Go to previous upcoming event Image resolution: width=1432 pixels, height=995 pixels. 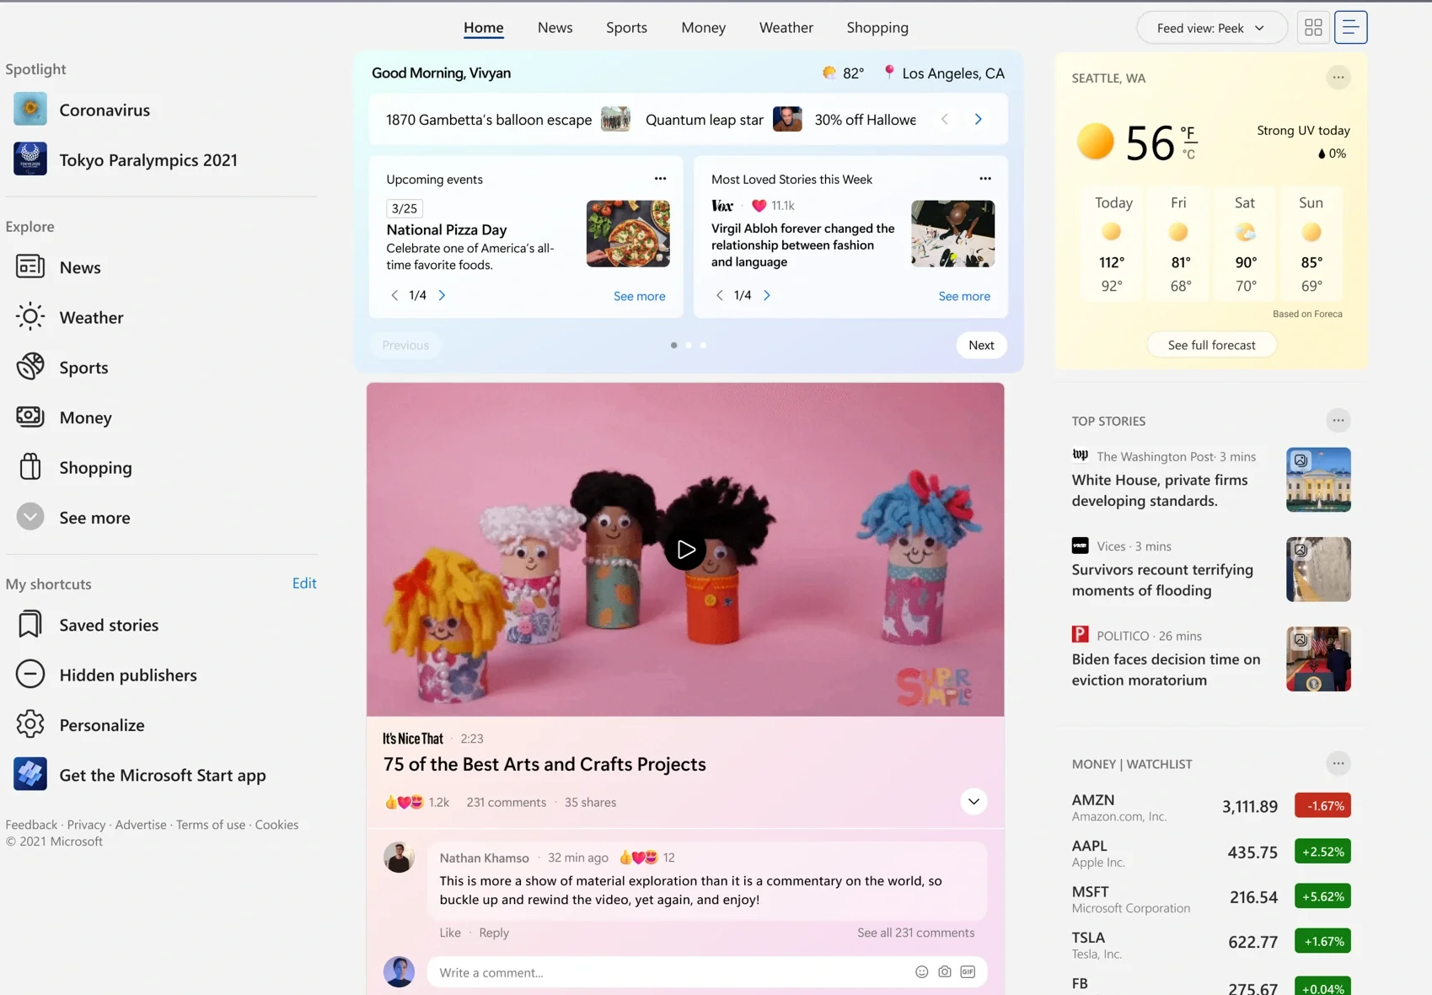pos(394,295)
